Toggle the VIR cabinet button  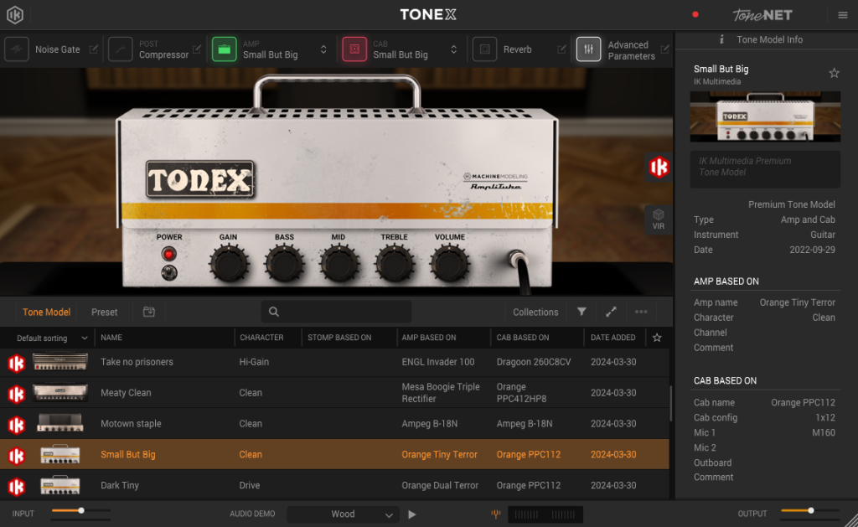(x=659, y=220)
